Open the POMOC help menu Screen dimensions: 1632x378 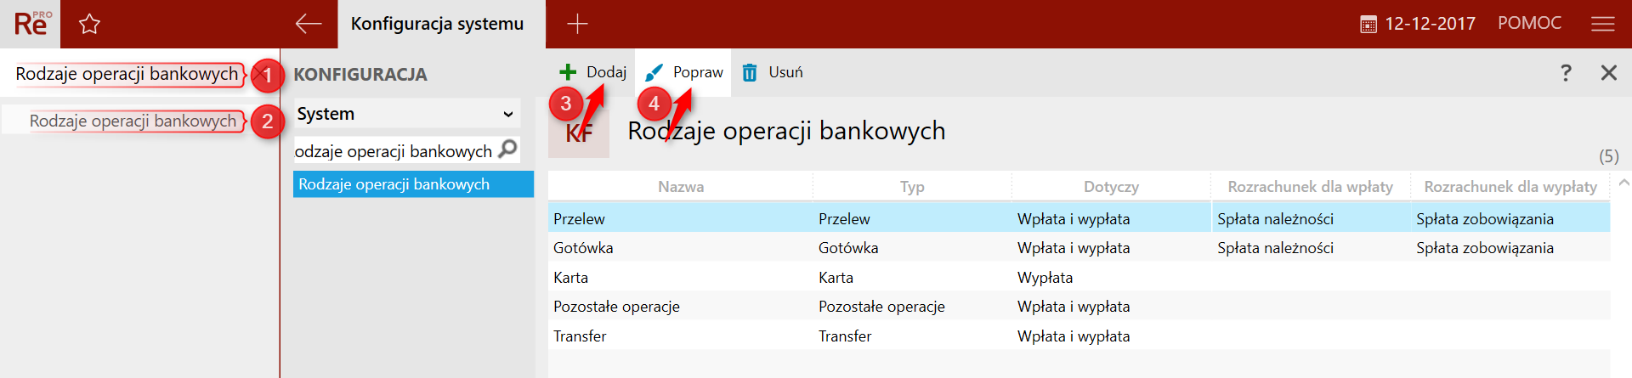(1529, 24)
